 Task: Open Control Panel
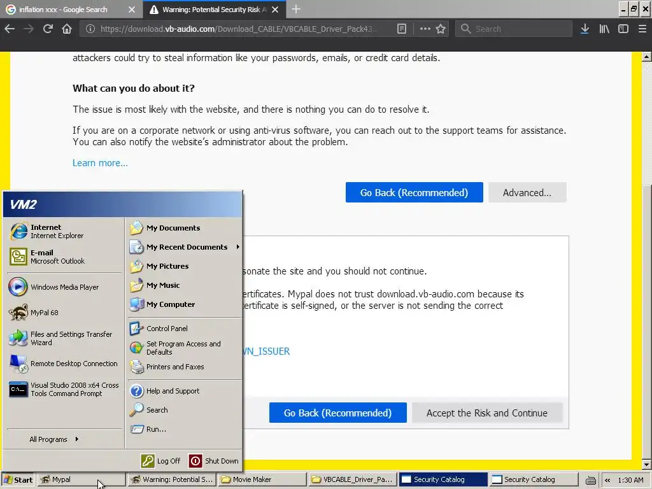point(185,329)
